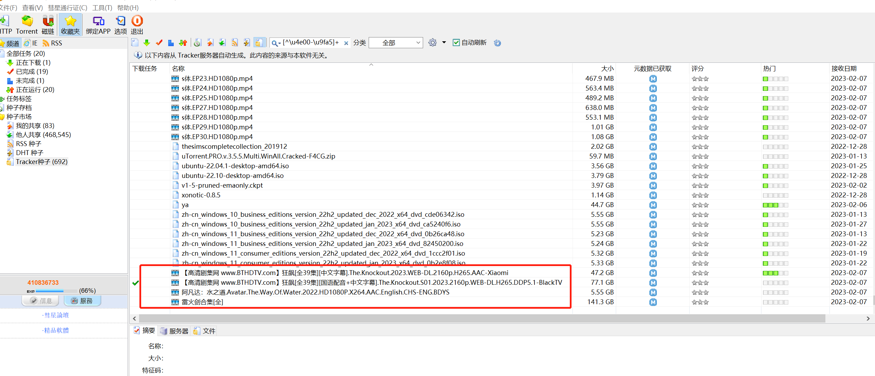Click the info icon before Tracker notice
Screen dimensions: 875x376
pyautogui.click(x=138, y=55)
